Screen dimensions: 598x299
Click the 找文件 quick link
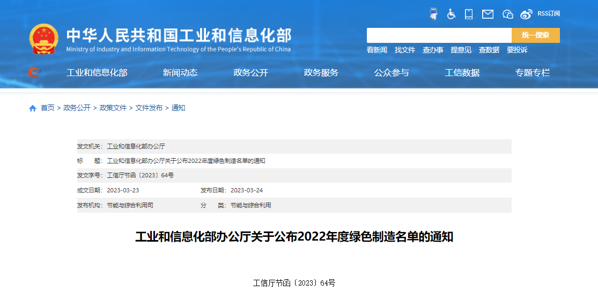click(405, 50)
